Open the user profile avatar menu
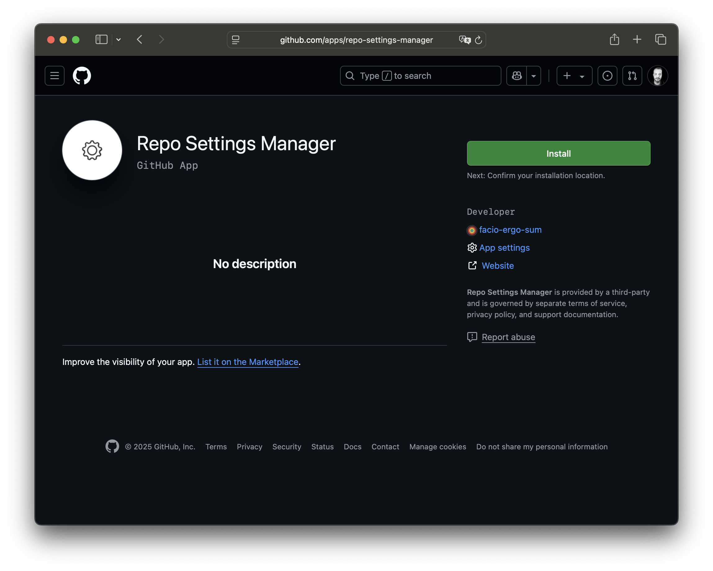713x571 pixels. (657, 76)
